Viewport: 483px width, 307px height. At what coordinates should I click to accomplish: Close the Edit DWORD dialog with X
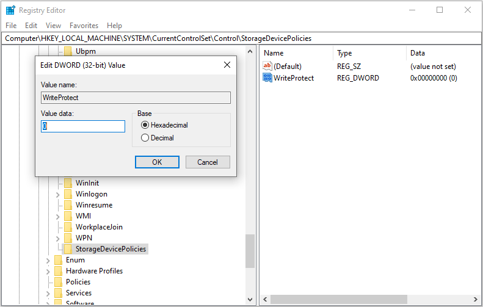coord(227,65)
